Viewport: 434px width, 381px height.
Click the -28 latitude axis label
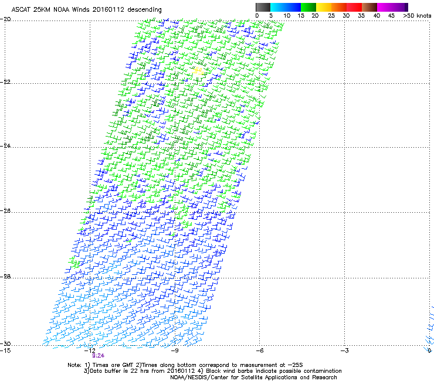5,277
